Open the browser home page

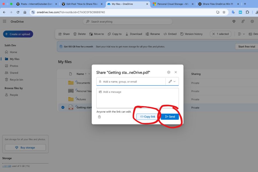pyautogui.click(x=25, y=12)
